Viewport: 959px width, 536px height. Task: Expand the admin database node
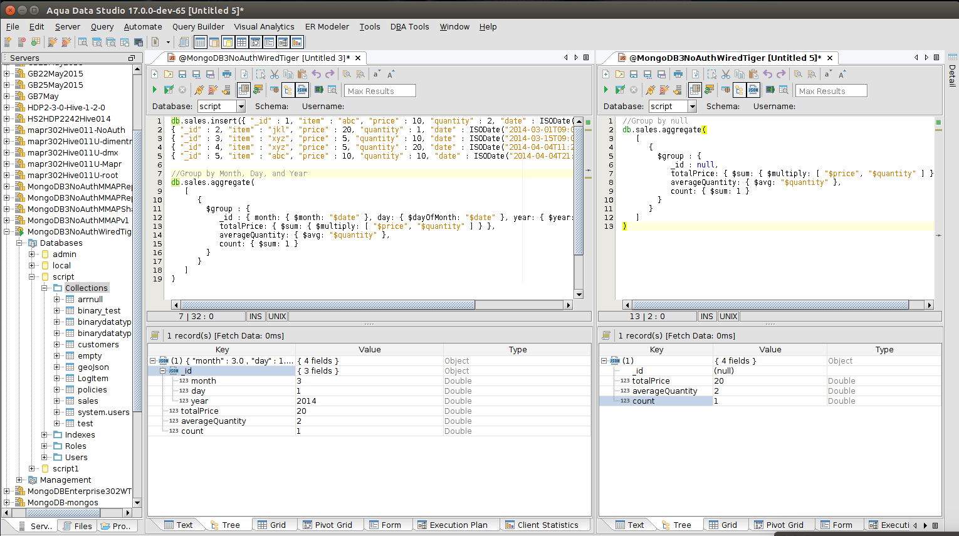(x=32, y=255)
